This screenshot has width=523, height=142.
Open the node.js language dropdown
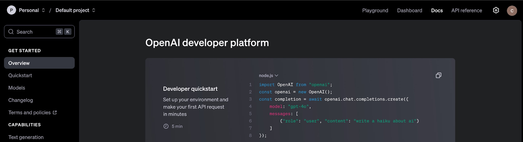(x=269, y=76)
